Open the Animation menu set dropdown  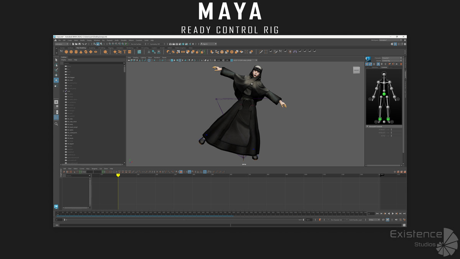[61, 44]
